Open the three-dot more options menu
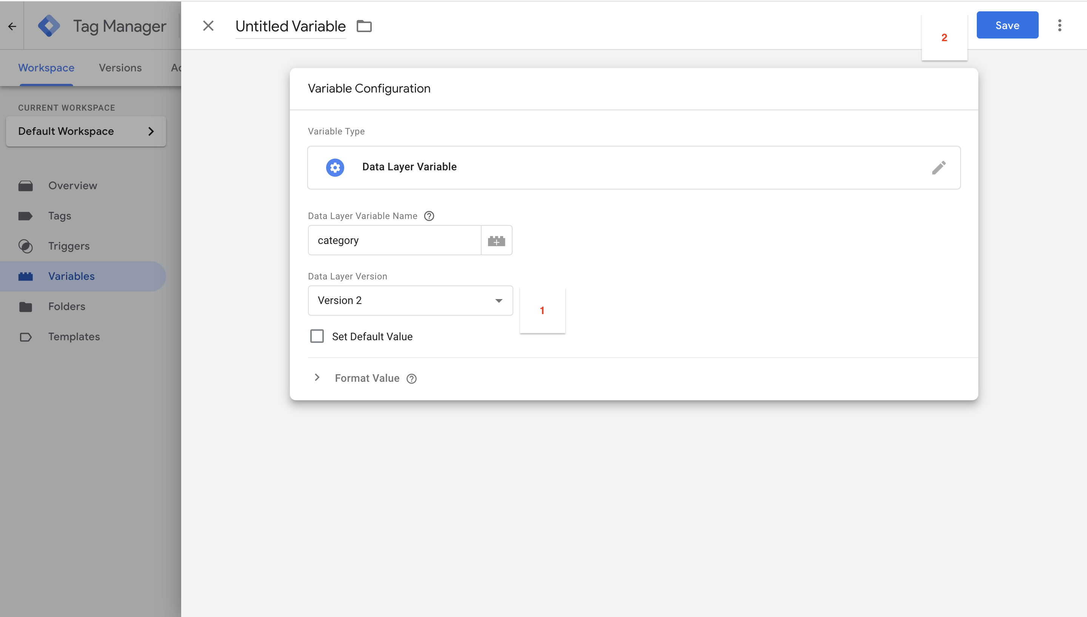The width and height of the screenshot is (1087, 617). point(1059,25)
